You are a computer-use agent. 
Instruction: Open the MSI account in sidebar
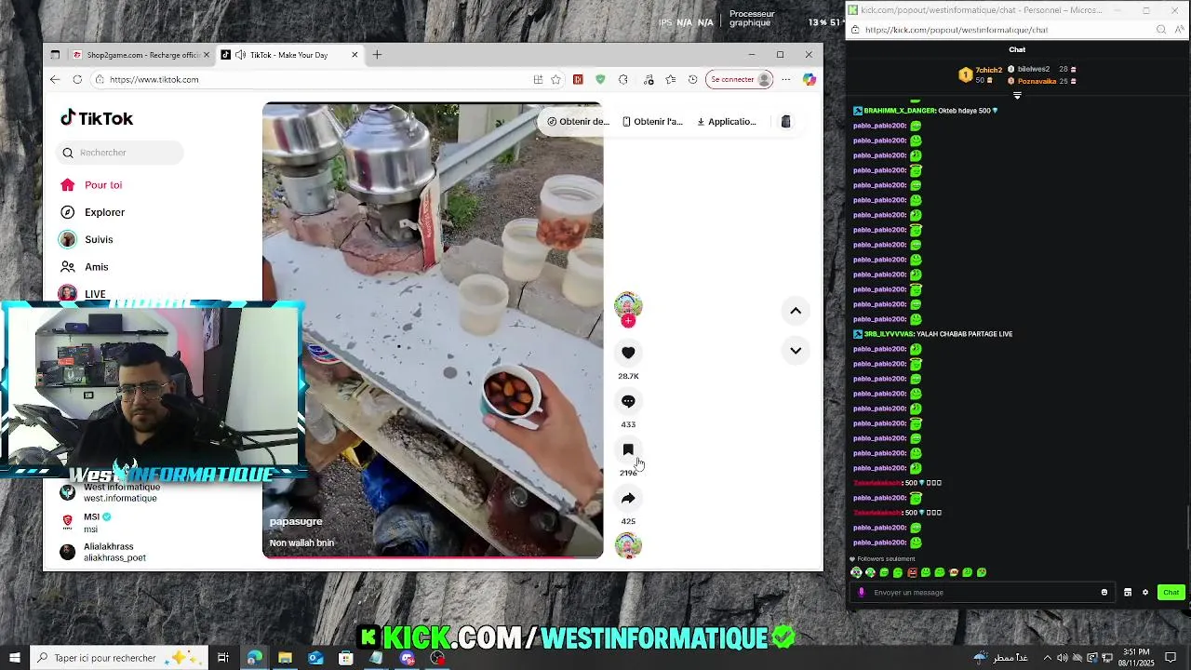pos(91,523)
